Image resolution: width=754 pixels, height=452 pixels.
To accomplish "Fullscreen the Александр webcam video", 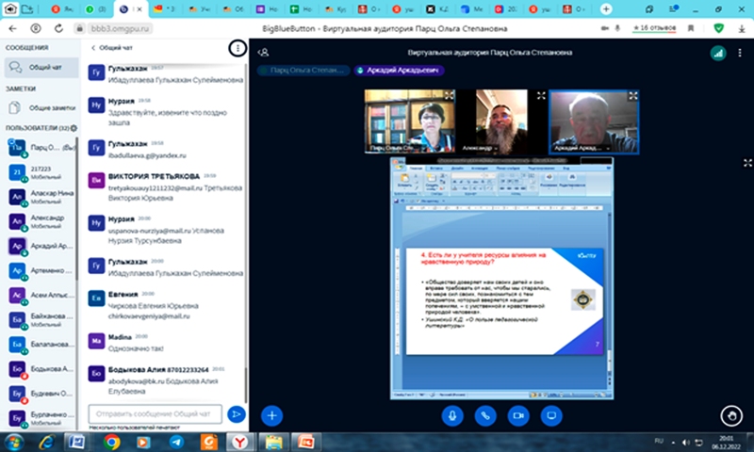I will (x=541, y=96).
